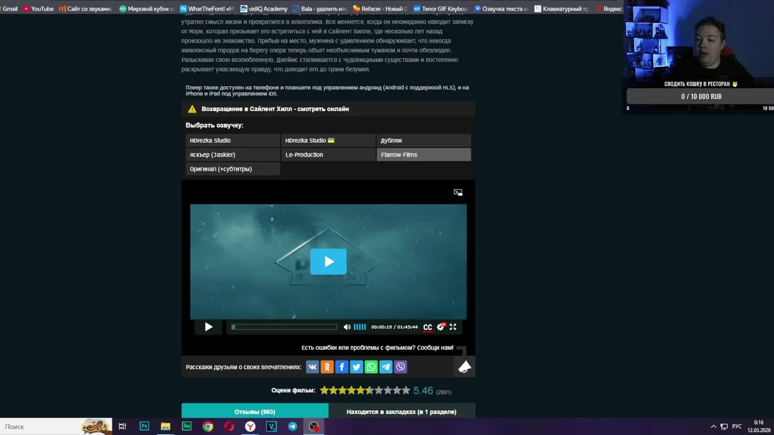Open the Клавиатурный тренажёр bookmark
Image resolution: width=774 pixels, height=435 pixels.
tap(562, 9)
